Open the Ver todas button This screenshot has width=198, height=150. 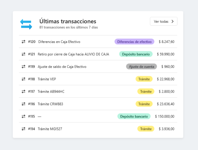pos(164,21)
